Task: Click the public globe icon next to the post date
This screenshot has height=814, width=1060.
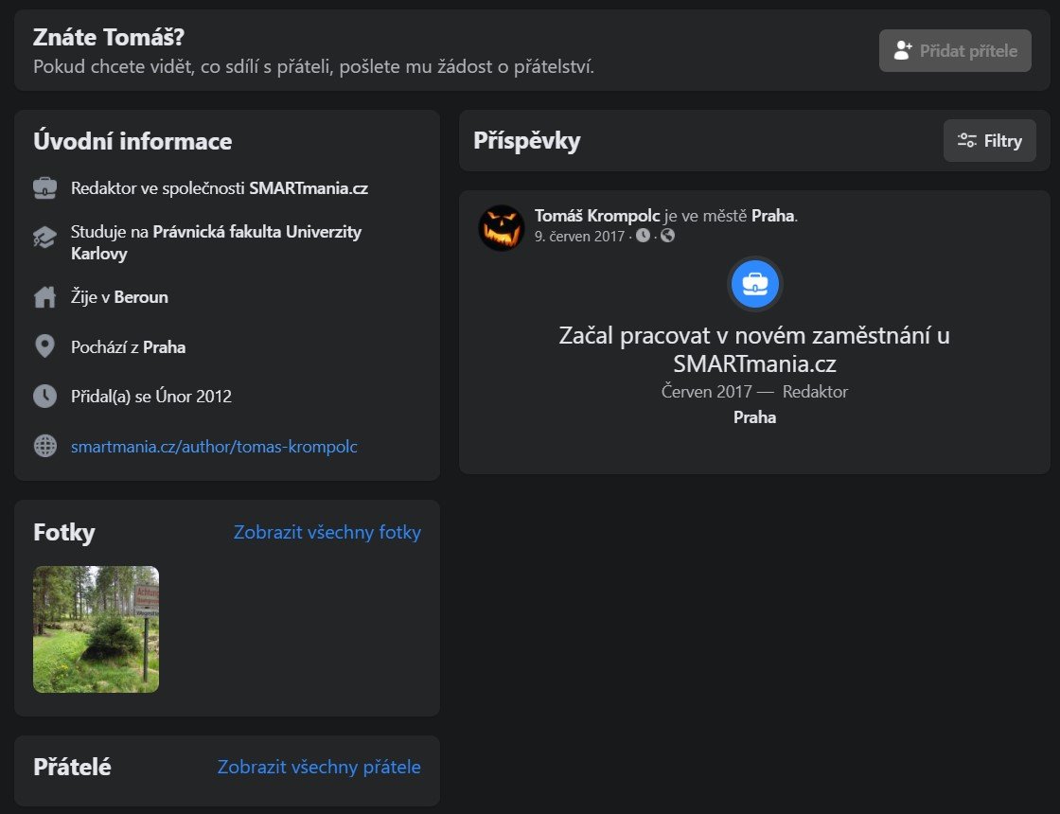Action: (667, 236)
